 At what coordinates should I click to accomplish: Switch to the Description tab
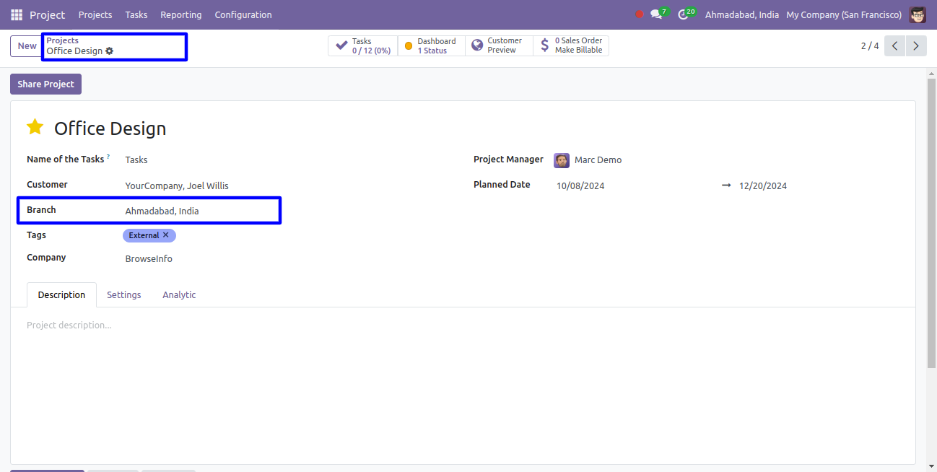pos(61,295)
